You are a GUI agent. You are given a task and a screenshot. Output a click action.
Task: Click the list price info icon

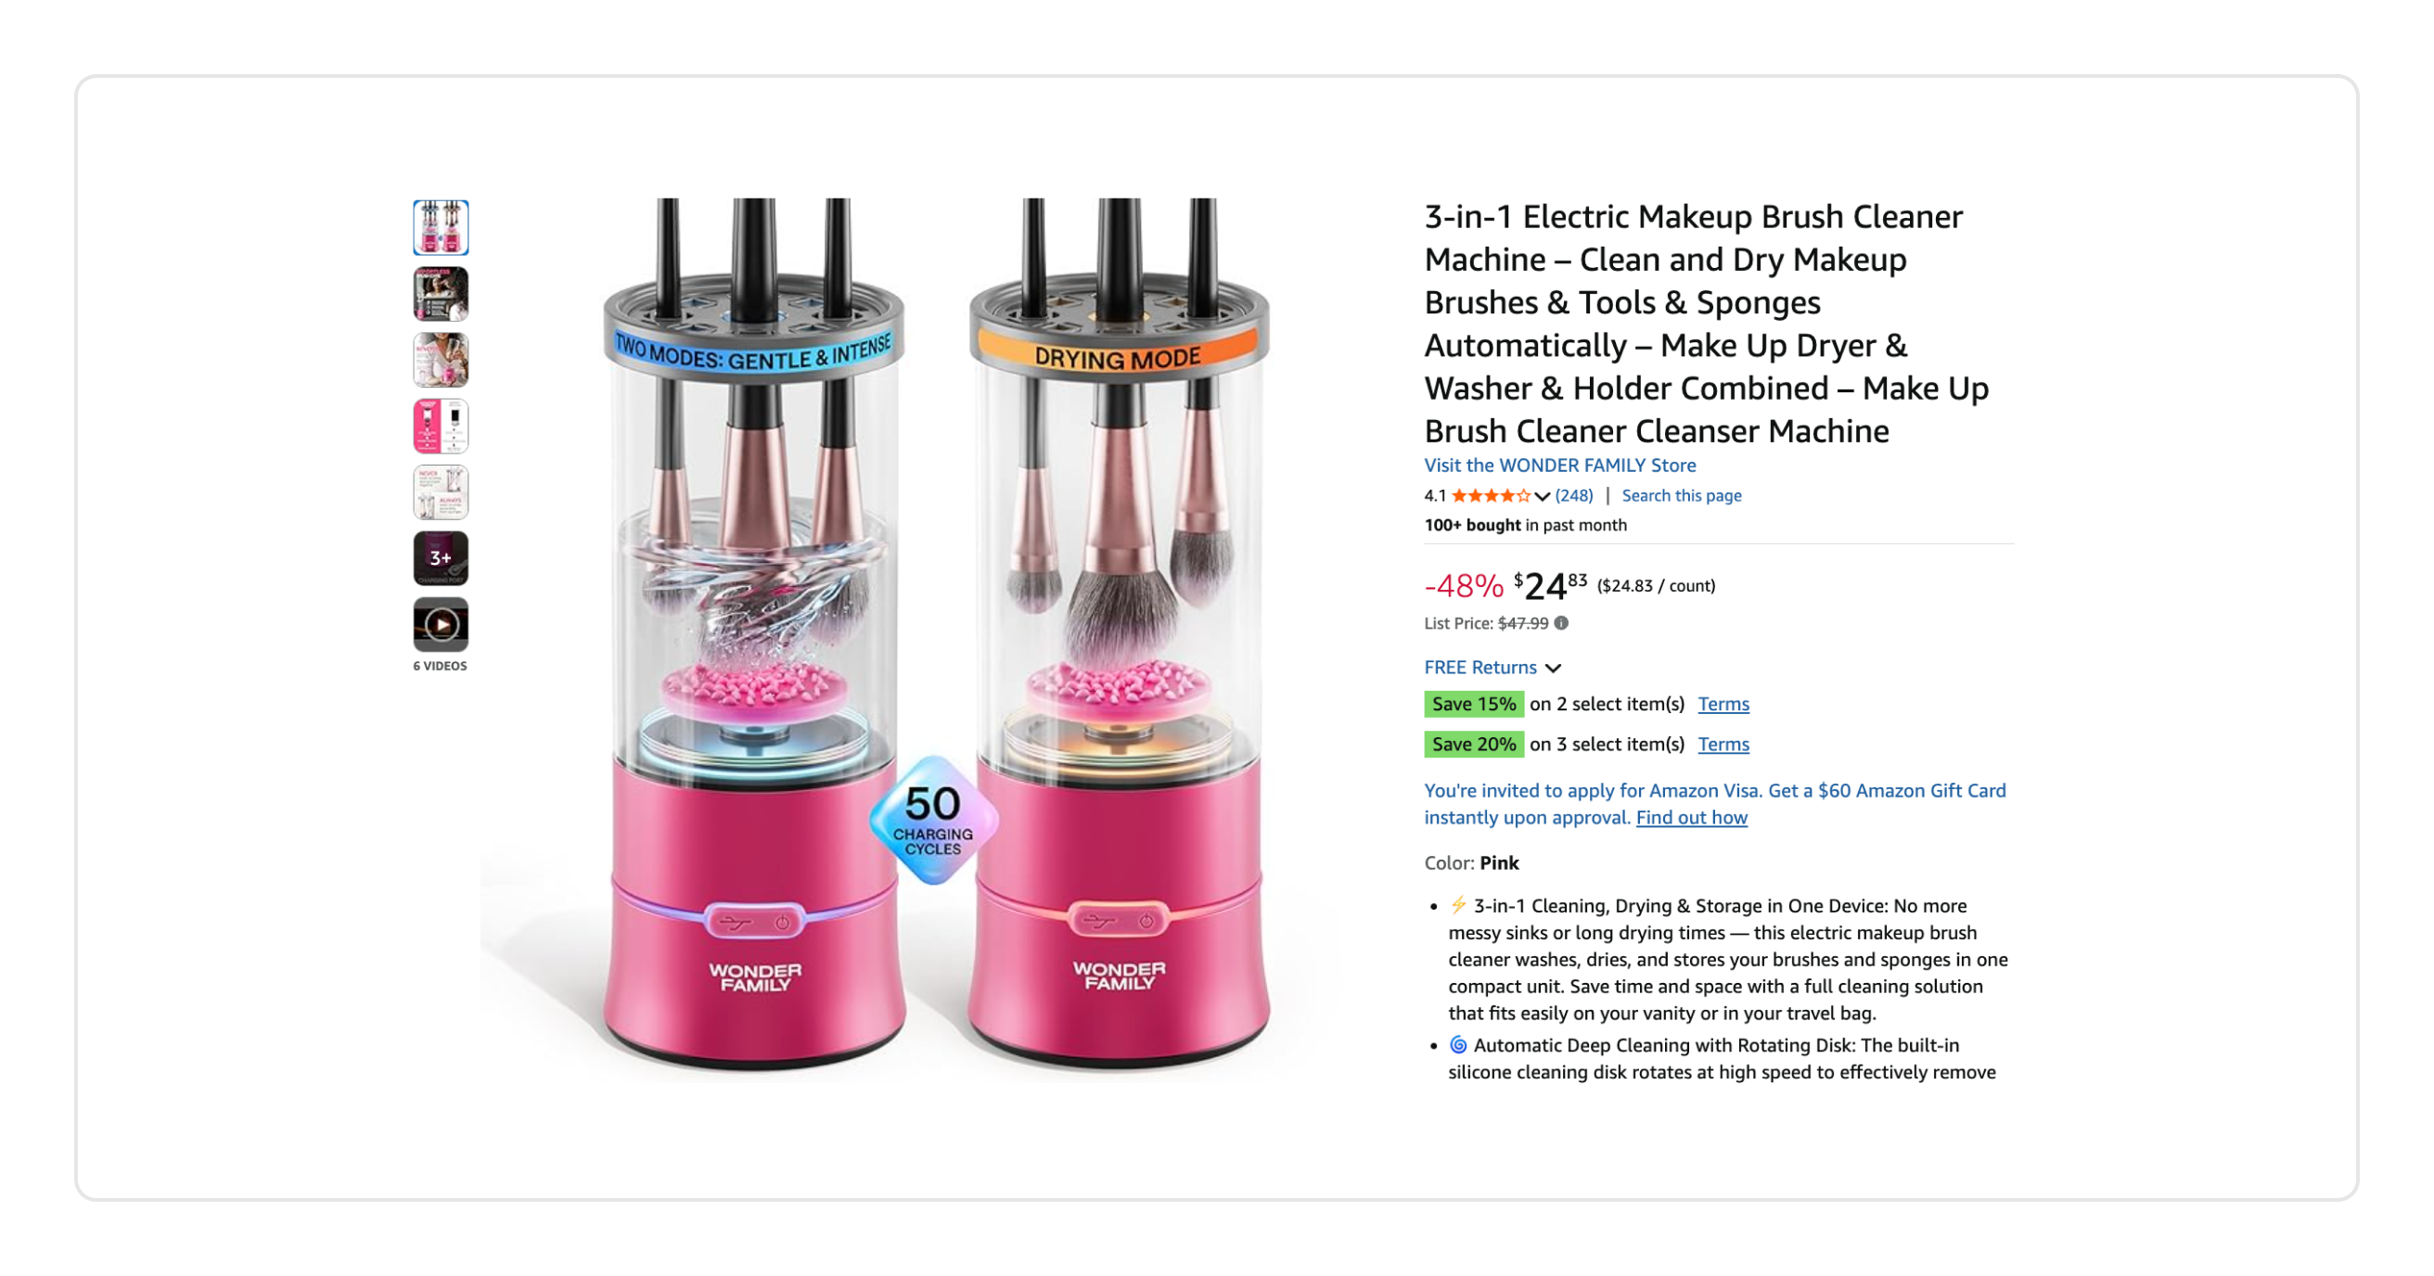click(x=1562, y=623)
